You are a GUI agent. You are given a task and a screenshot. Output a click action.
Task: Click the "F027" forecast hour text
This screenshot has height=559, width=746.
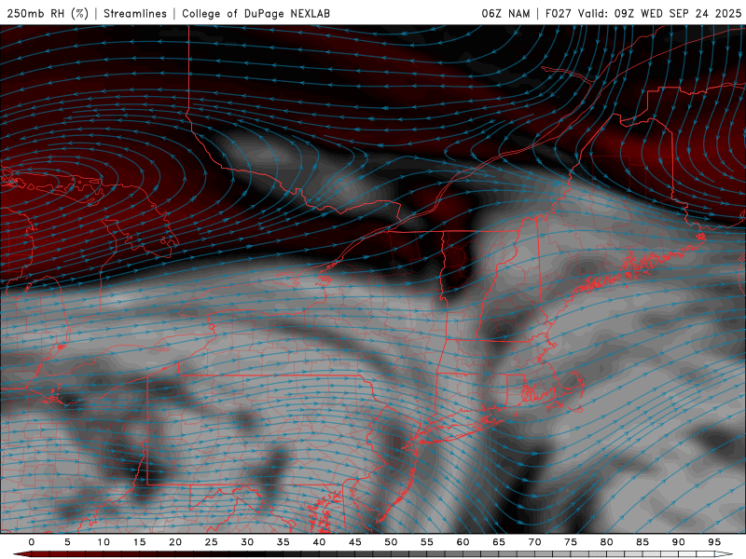[x=558, y=14]
